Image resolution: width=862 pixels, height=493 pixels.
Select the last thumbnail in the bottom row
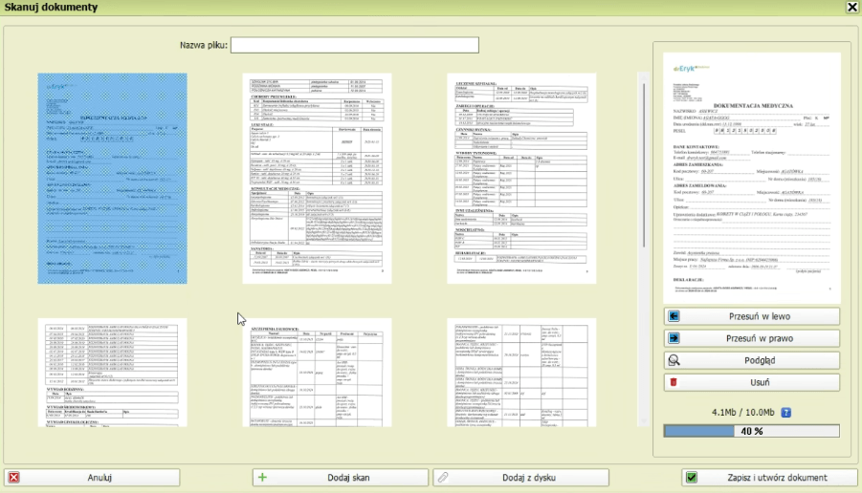(x=521, y=373)
